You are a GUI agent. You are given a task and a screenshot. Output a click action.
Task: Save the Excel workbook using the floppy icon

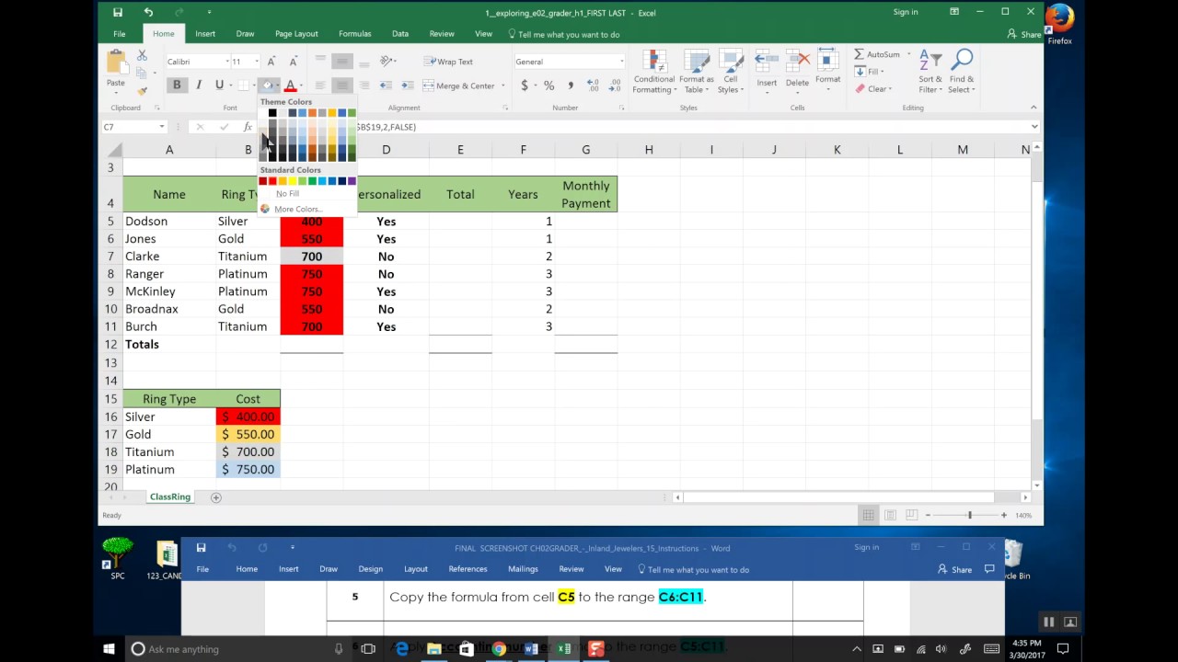(x=118, y=12)
